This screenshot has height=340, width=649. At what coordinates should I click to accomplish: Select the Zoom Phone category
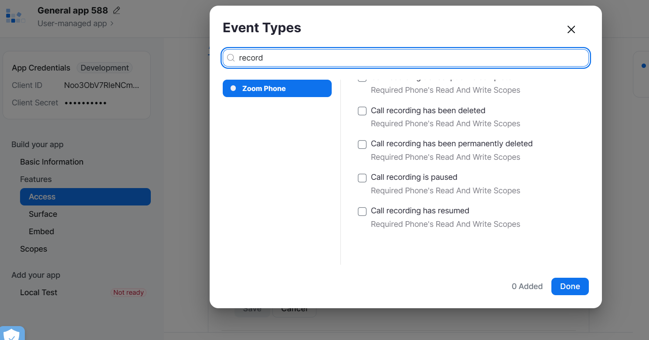coord(277,88)
